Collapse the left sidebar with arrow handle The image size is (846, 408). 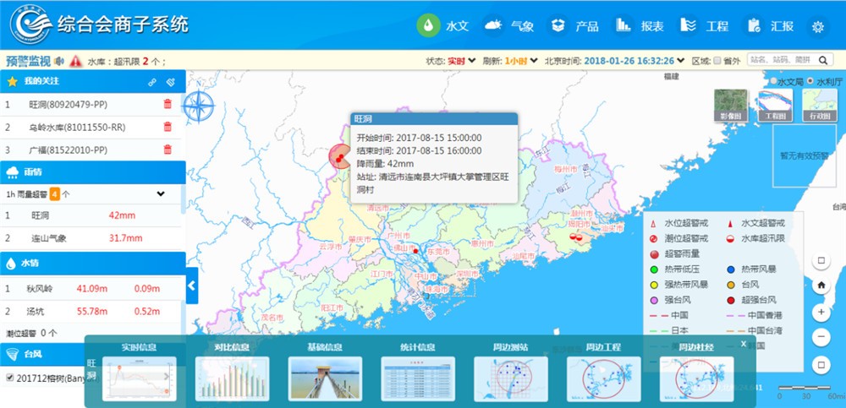tap(191, 286)
